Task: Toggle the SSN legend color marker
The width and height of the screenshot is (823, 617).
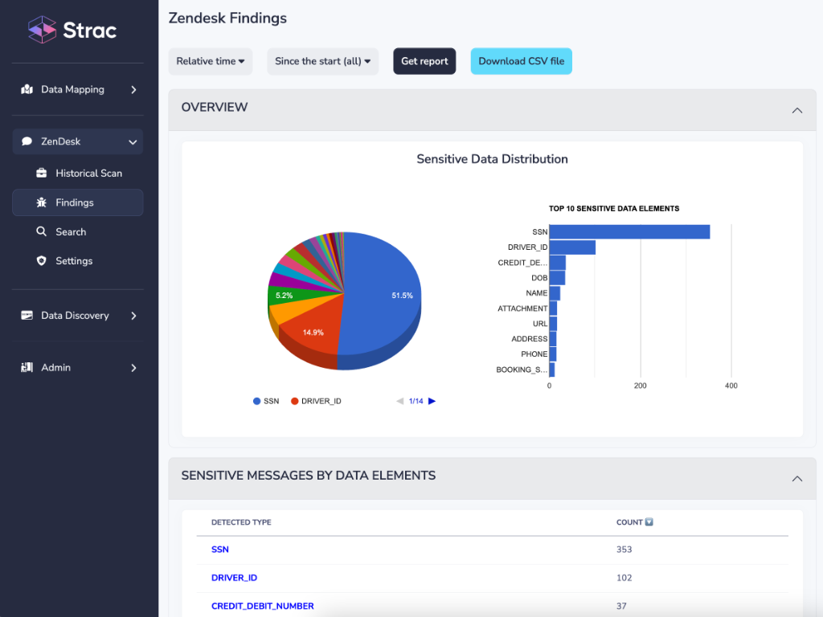Action: pos(257,401)
